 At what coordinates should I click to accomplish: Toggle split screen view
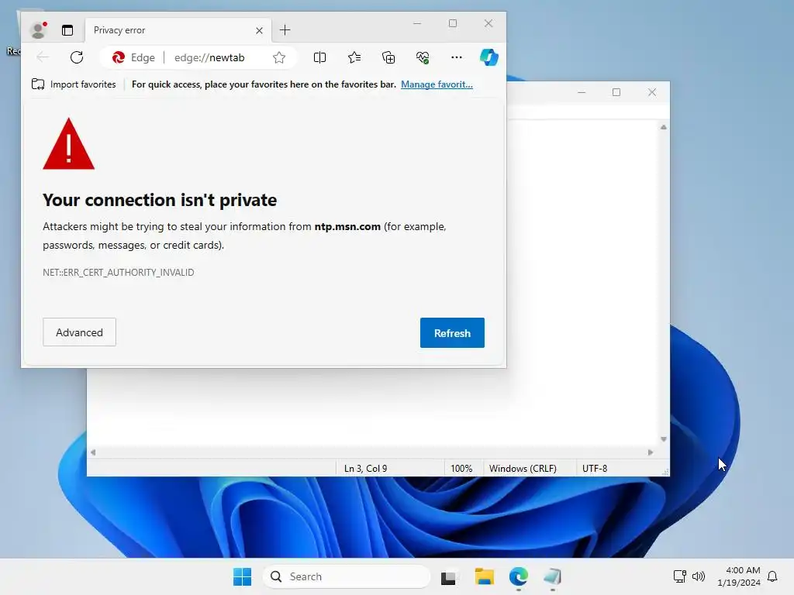pyautogui.click(x=319, y=57)
